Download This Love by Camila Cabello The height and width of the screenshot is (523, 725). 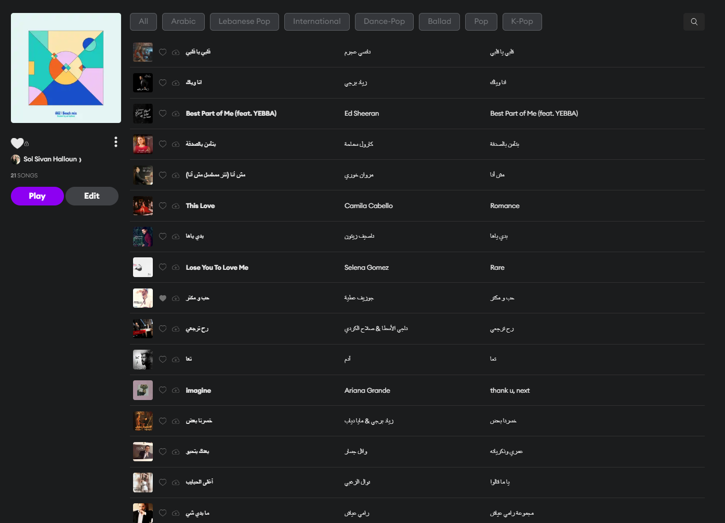tap(176, 206)
